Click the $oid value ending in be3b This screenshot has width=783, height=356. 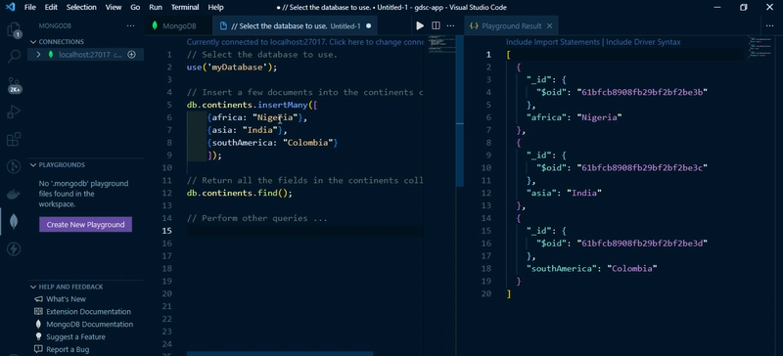(642, 92)
